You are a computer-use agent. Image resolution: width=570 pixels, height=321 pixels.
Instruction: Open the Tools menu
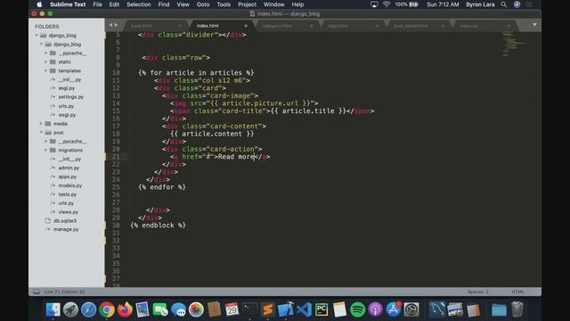coord(224,4)
